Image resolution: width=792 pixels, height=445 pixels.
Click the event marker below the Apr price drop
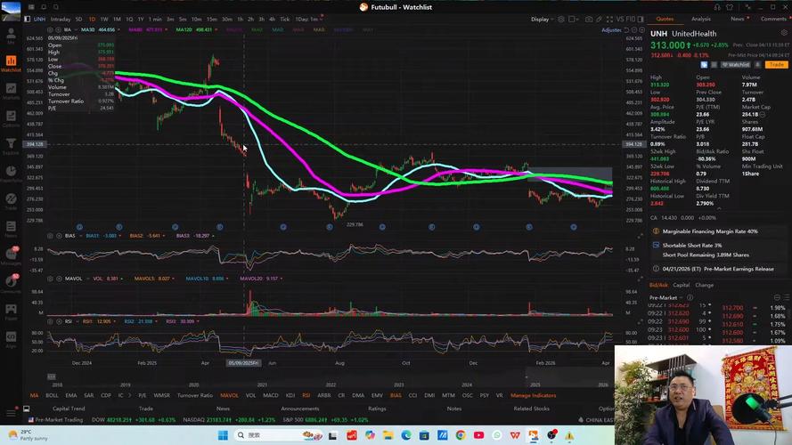(219, 227)
